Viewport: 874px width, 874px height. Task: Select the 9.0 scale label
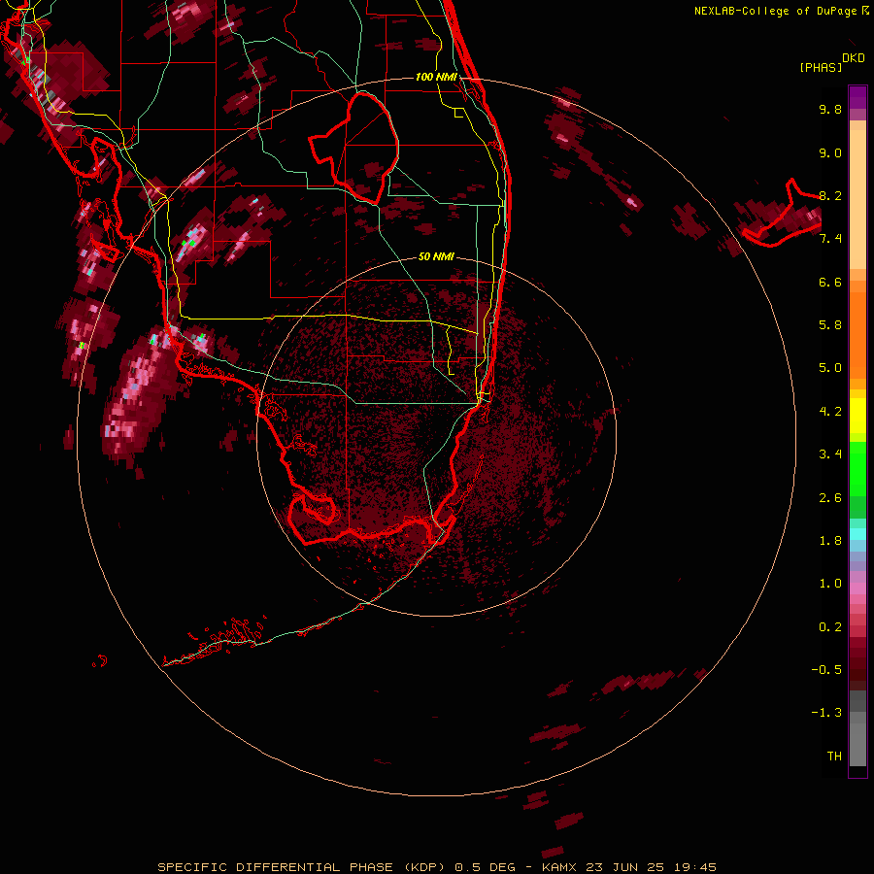tap(830, 152)
